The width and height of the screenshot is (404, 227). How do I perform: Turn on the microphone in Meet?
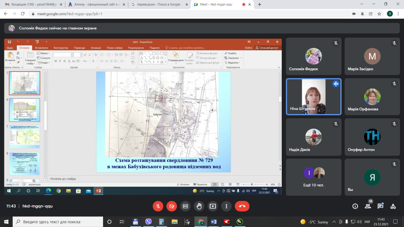pyautogui.click(x=158, y=206)
